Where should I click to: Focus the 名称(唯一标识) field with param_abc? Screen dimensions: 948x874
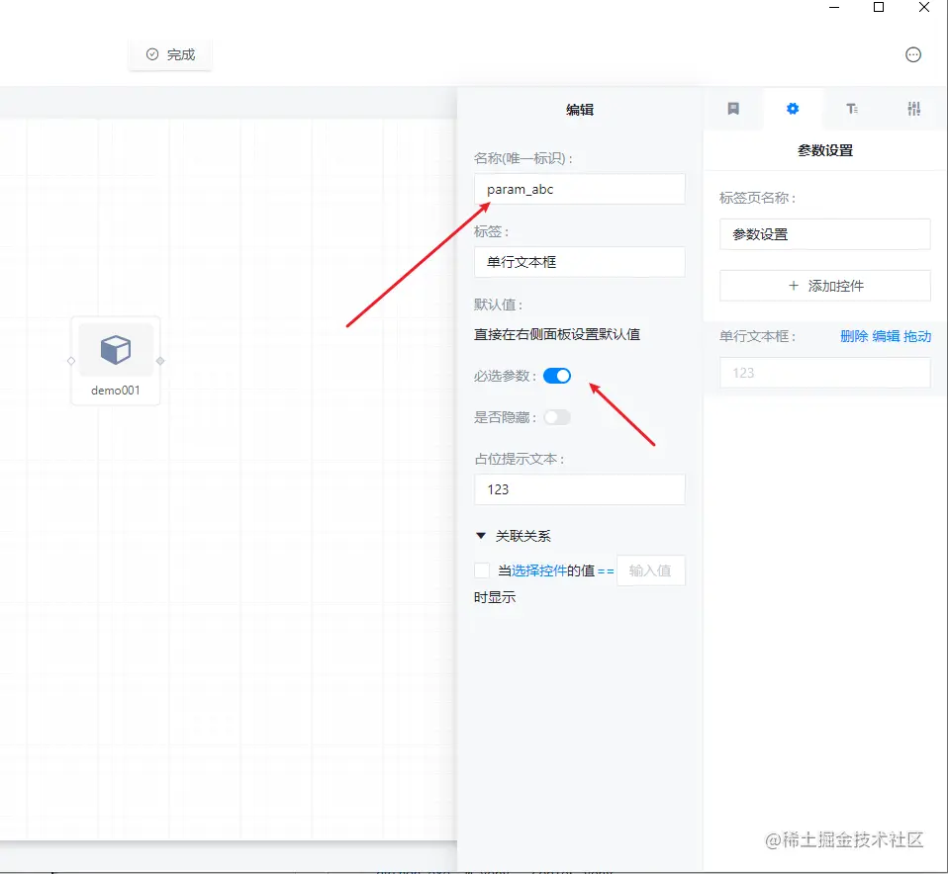(579, 189)
